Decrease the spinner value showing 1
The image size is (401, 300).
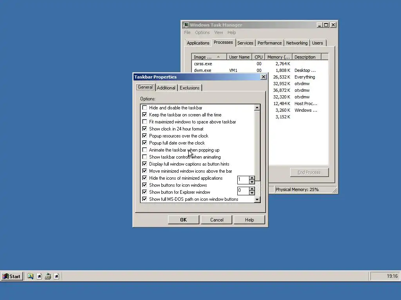[252, 182]
